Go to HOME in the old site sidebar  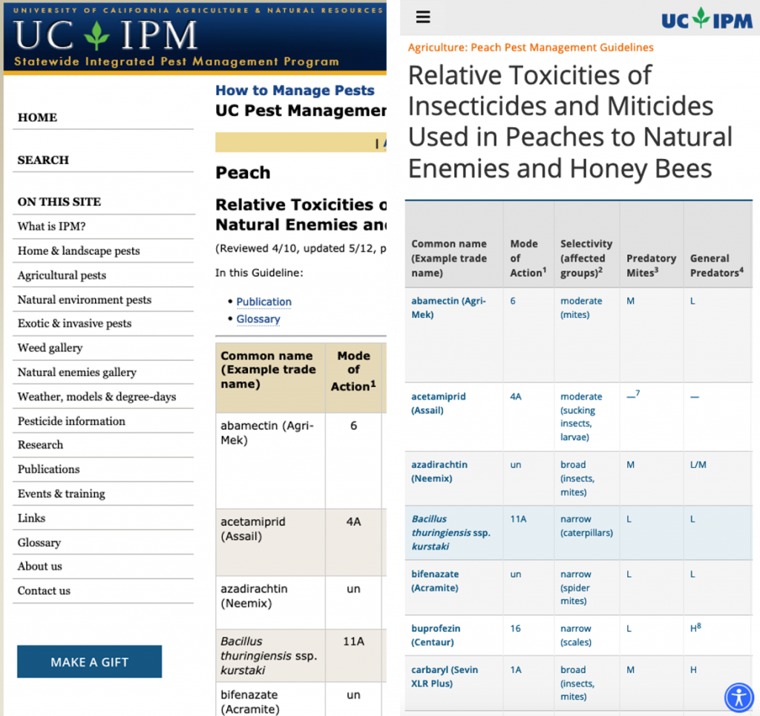(x=37, y=117)
